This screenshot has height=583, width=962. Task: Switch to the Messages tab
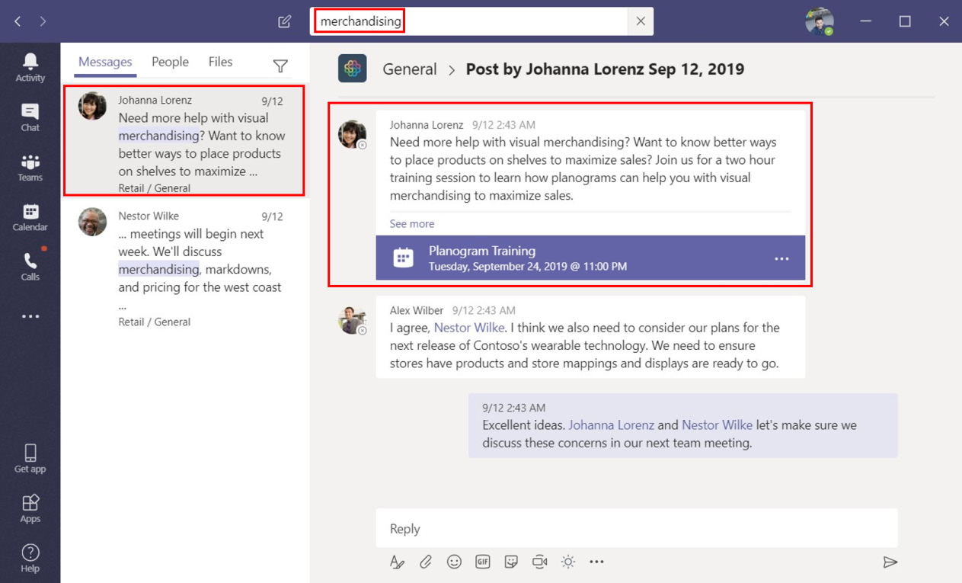pos(105,62)
